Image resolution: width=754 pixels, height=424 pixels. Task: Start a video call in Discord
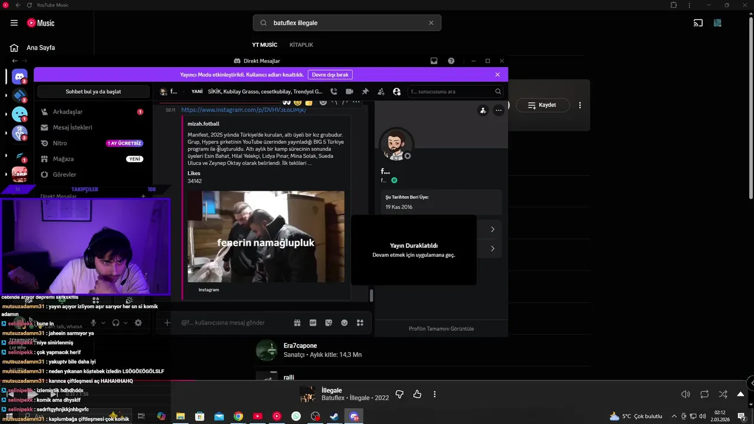(x=349, y=92)
